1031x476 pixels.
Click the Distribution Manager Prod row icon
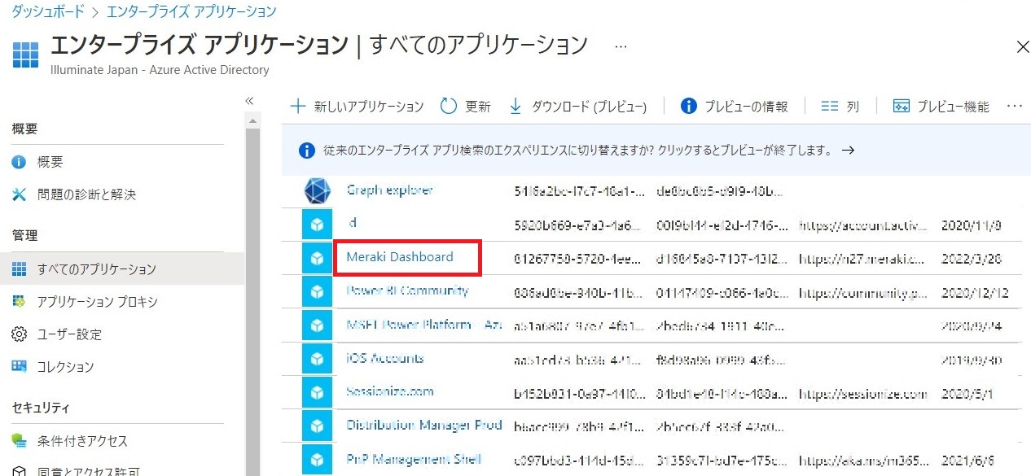[x=317, y=426]
